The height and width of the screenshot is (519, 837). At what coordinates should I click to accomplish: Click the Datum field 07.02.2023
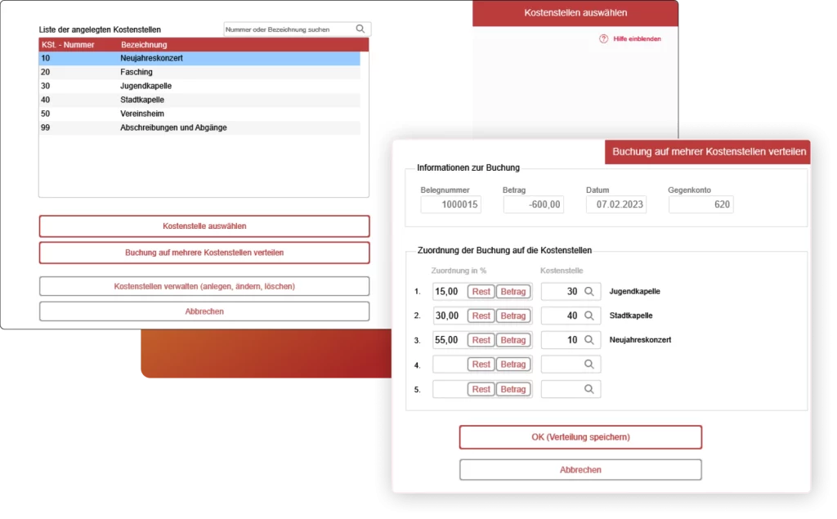click(x=616, y=204)
